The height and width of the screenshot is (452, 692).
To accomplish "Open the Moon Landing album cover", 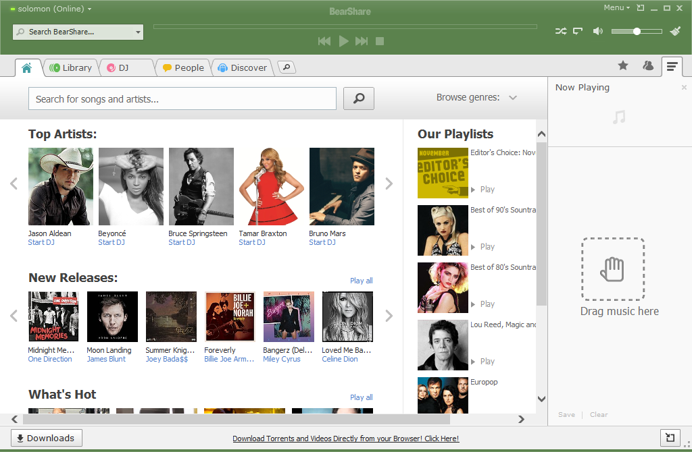I will 112,316.
